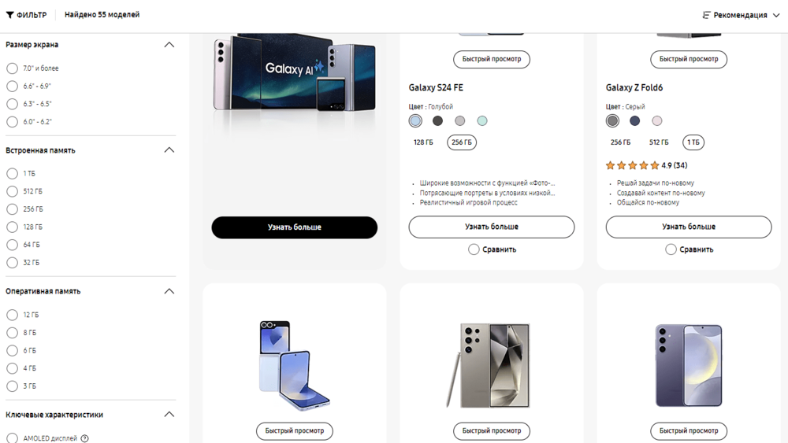Collapse the Ключевые характеристики section

click(x=169, y=415)
